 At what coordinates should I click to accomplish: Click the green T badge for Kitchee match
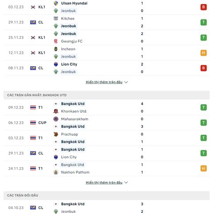pos(203,22)
